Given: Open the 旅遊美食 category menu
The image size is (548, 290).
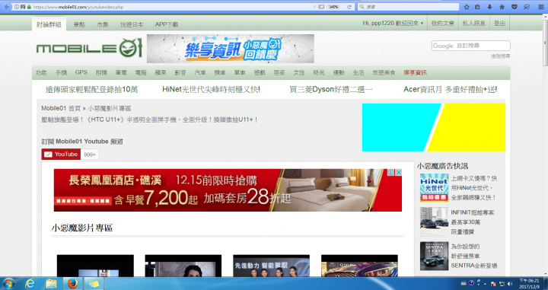Looking at the screenshot, I should coord(384,72).
